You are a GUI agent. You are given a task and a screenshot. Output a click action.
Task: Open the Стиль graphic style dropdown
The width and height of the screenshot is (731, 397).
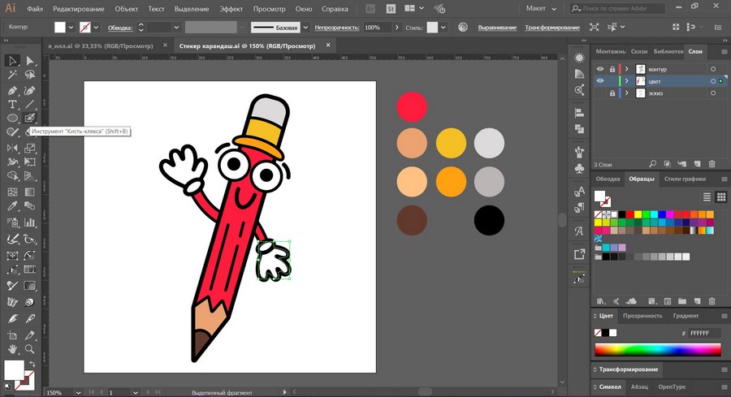(x=443, y=28)
